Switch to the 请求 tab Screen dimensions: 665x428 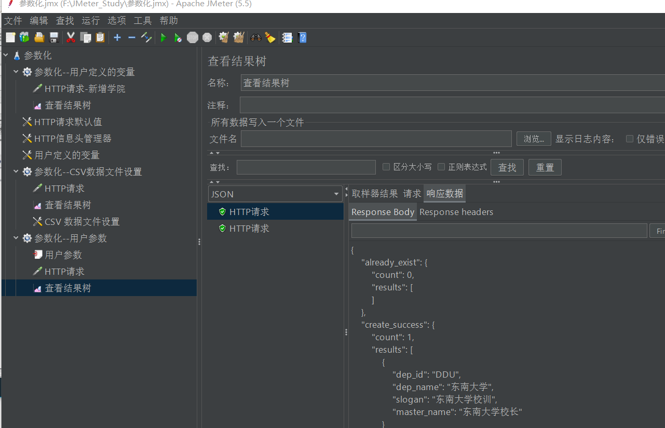pos(412,194)
